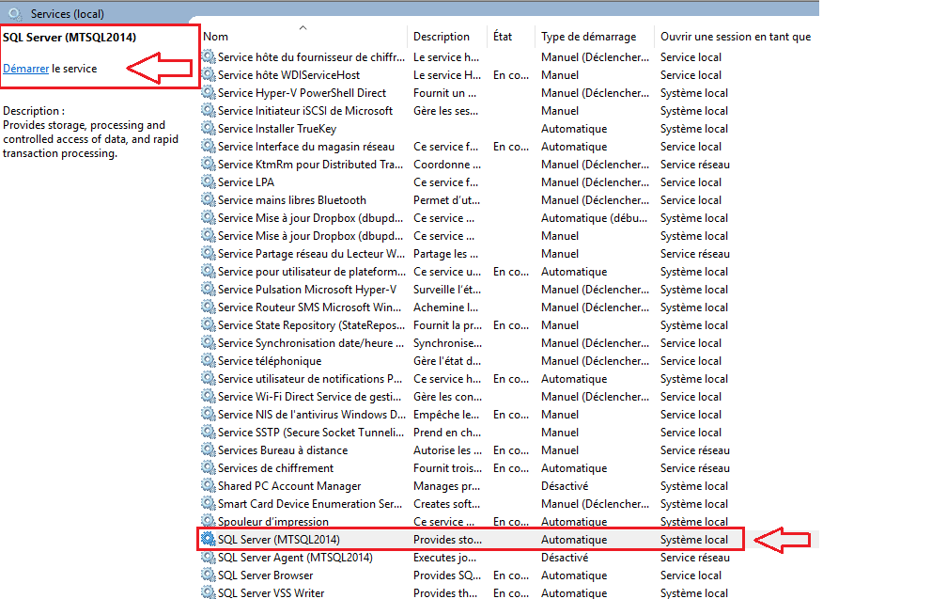Sort by Ouvrir une session en tant que header

pyautogui.click(x=736, y=37)
